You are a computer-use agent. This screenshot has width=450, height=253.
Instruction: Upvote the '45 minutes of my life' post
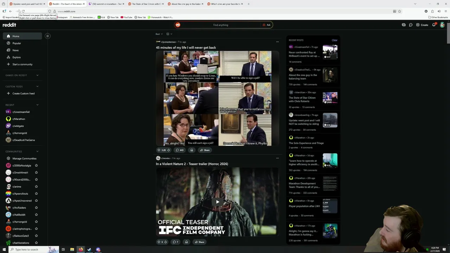(159, 150)
